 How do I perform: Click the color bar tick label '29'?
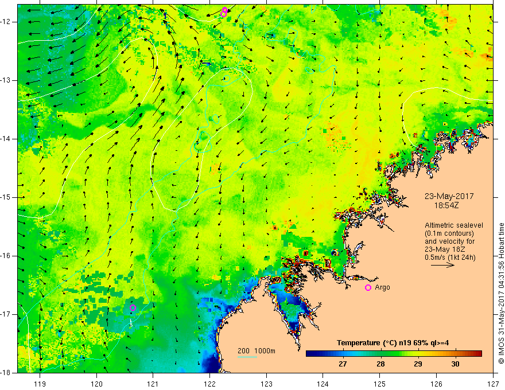418,364
